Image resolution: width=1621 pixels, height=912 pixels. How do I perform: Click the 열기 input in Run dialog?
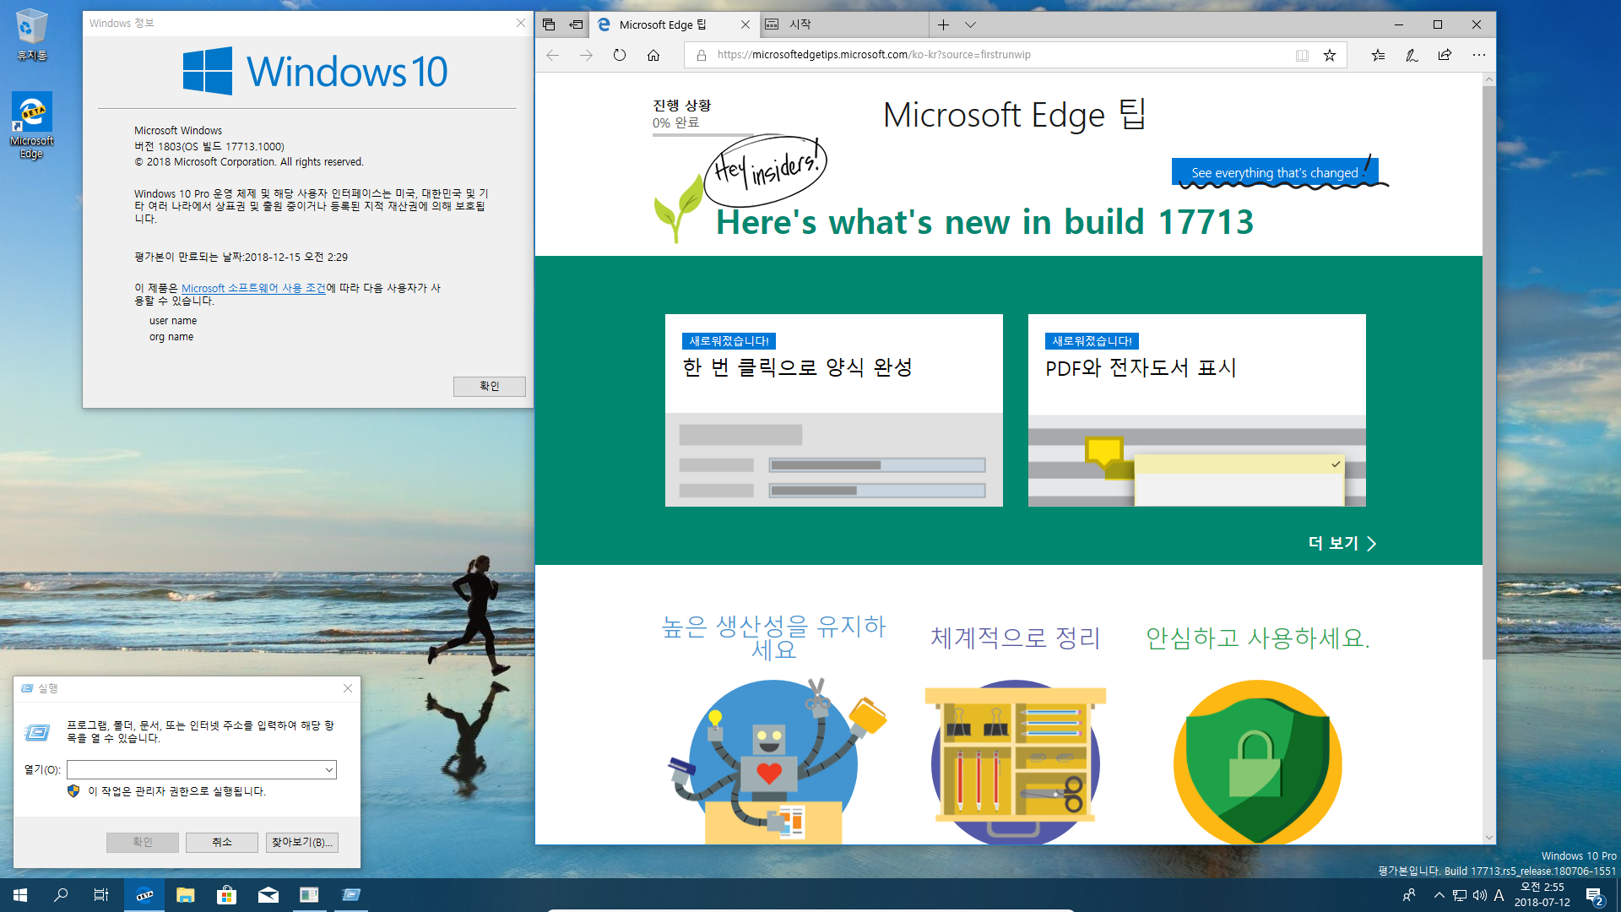coord(194,769)
